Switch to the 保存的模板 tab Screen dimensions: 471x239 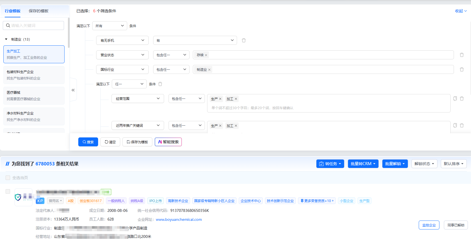pos(39,11)
